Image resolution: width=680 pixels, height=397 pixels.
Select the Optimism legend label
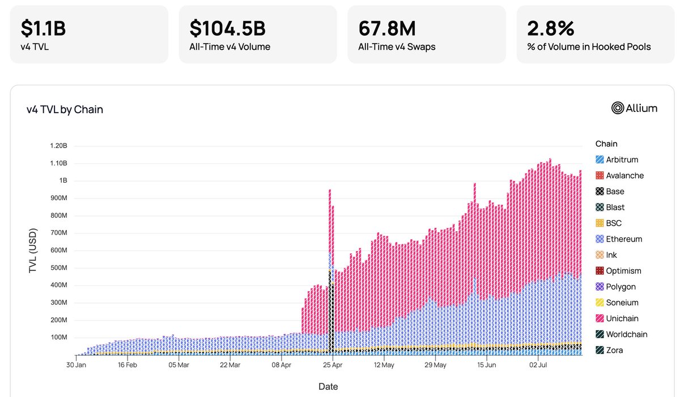pos(624,271)
